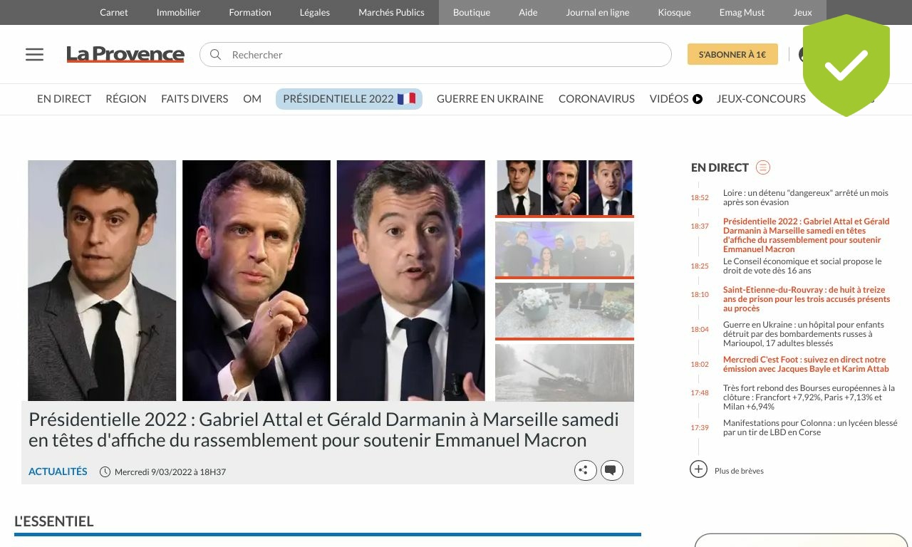Click the list icon next to En Direct
Viewport: 912px width, 547px height.
[x=763, y=167]
